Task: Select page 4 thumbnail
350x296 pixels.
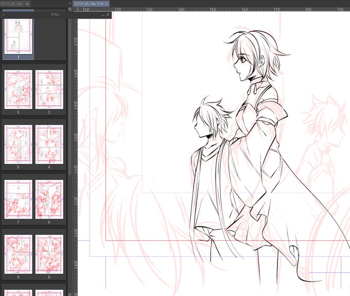Action: point(49,144)
